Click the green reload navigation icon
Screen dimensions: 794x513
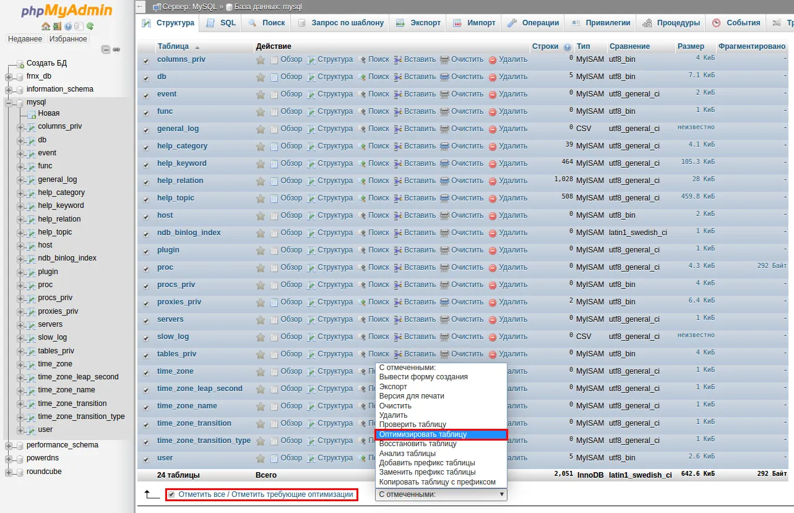point(90,27)
